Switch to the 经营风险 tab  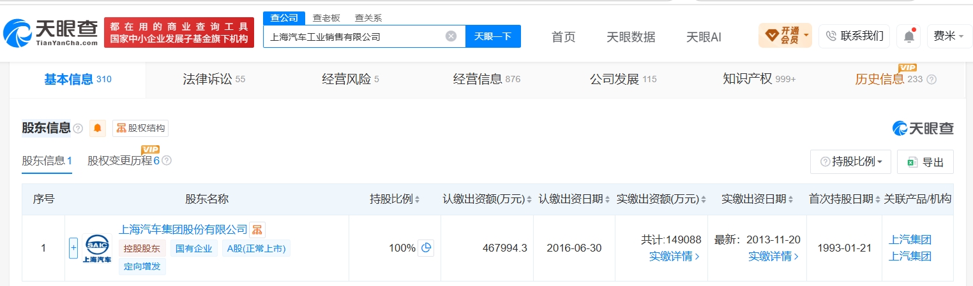350,80
